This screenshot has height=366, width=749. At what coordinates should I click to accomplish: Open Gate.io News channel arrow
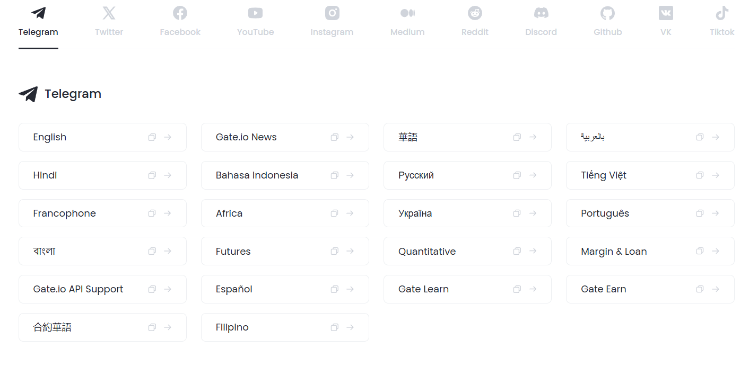(x=350, y=137)
